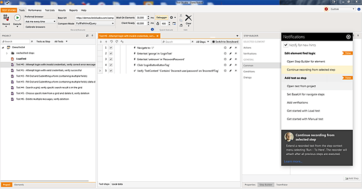Click the browser window icon beside 400 stepper
The image size is (362, 189).
pyautogui.click(x=174, y=24)
